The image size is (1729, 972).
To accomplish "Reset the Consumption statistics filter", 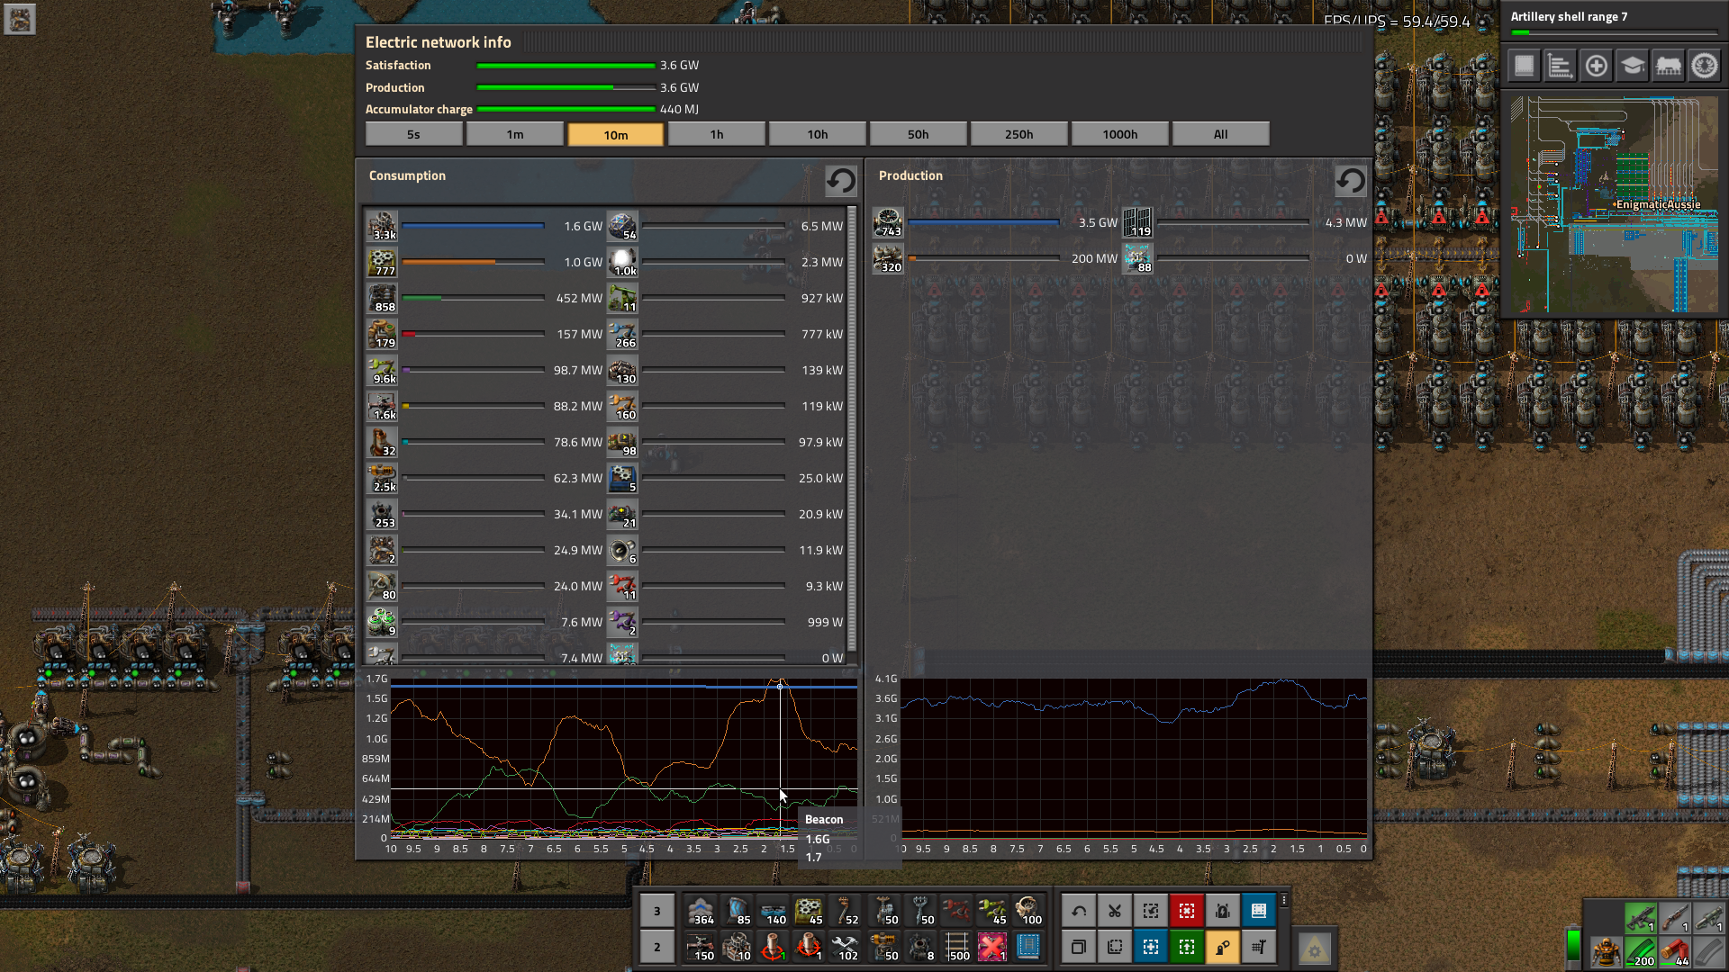I will 841,181.
